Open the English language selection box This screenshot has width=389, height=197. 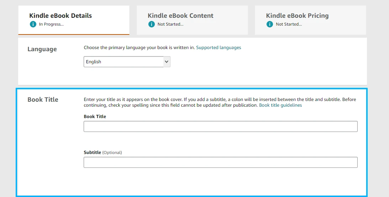123,62
